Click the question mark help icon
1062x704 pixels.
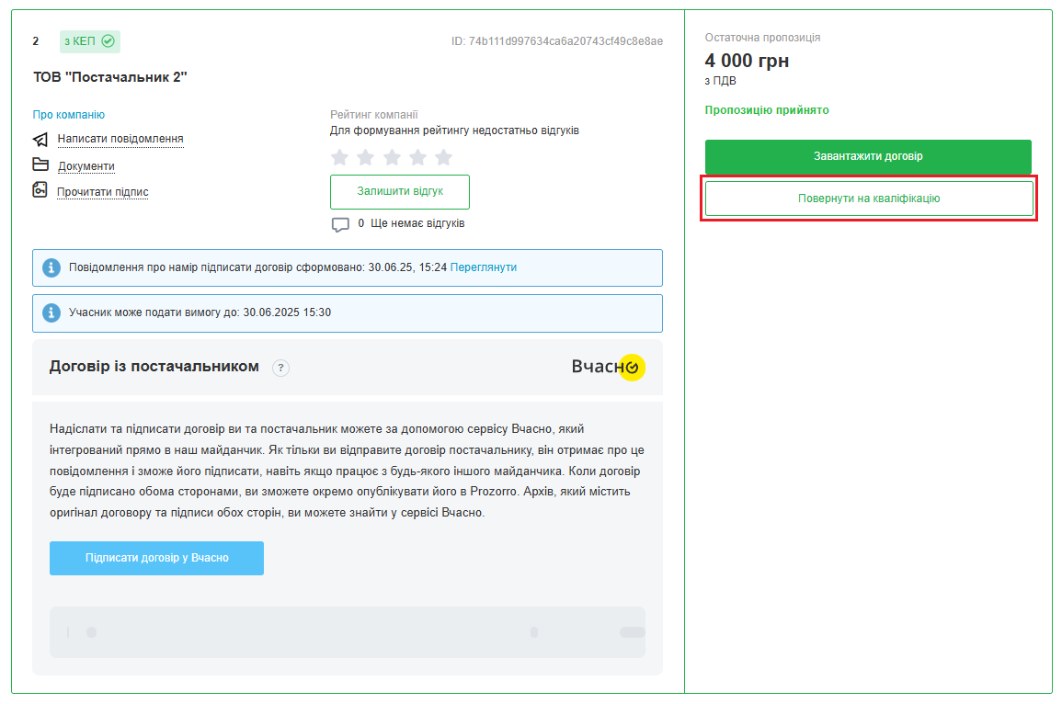pyautogui.click(x=281, y=368)
